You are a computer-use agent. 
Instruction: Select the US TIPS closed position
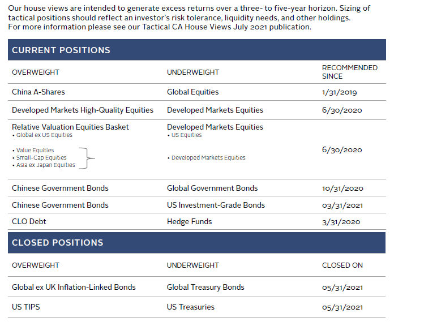pos(26,307)
